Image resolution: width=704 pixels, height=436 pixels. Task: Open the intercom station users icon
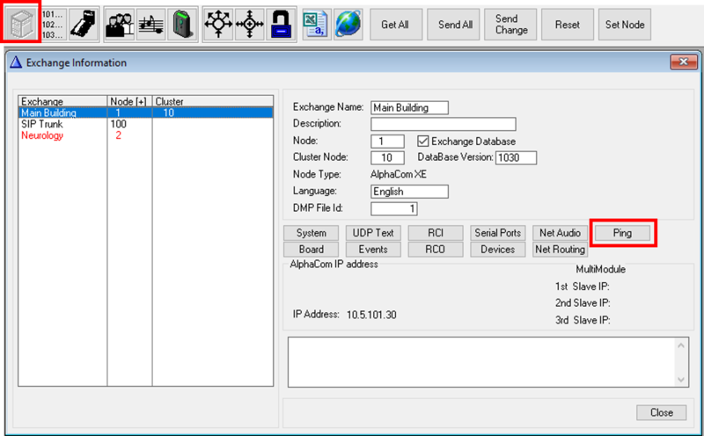(x=84, y=25)
